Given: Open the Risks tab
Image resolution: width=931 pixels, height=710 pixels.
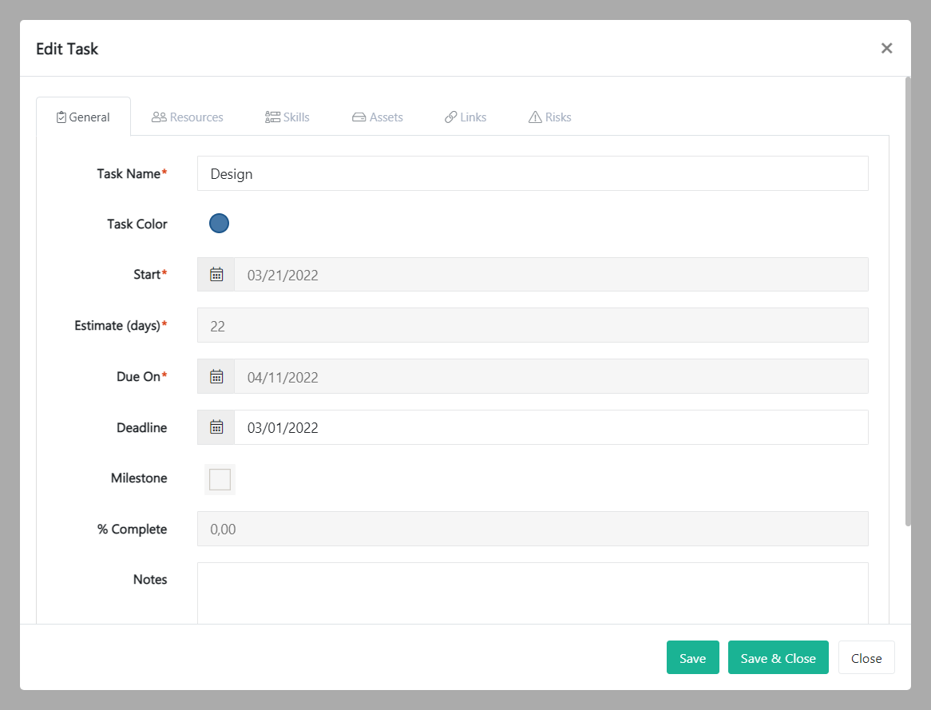Looking at the screenshot, I should pyautogui.click(x=550, y=117).
